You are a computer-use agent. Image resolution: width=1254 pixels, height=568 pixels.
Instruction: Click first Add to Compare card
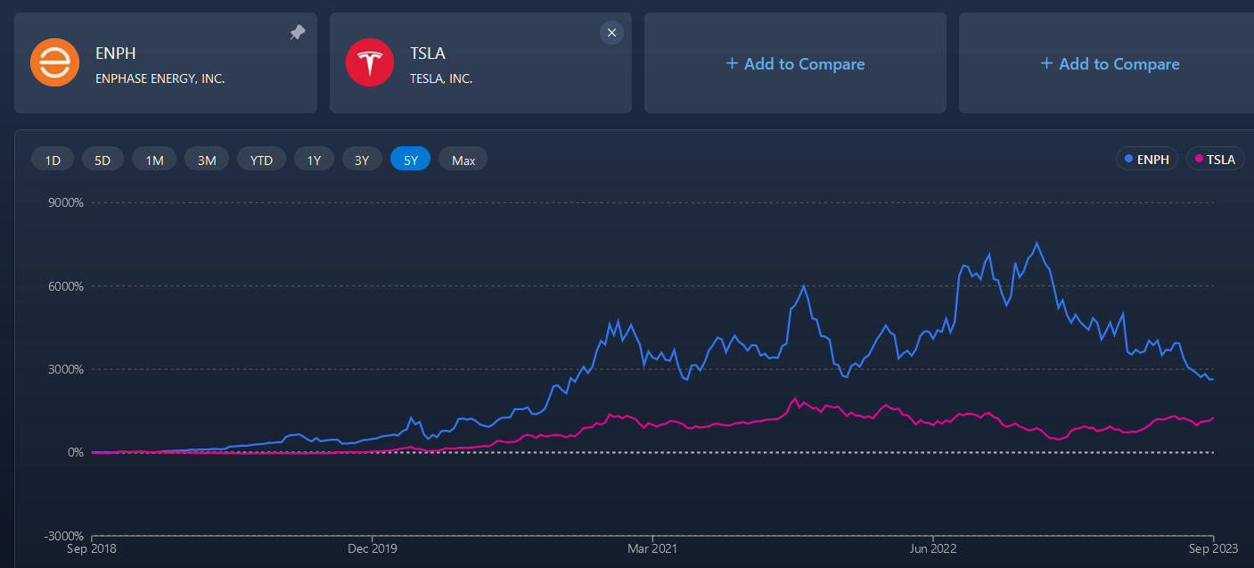pyautogui.click(x=795, y=63)
